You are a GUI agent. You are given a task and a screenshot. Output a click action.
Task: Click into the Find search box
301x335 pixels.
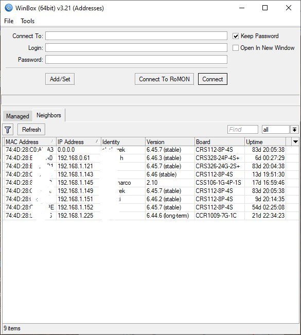pyautogui.click(x=243, y=130)
